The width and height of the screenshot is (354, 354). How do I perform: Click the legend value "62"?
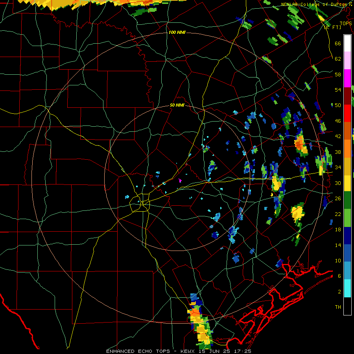tap(338, 59)
